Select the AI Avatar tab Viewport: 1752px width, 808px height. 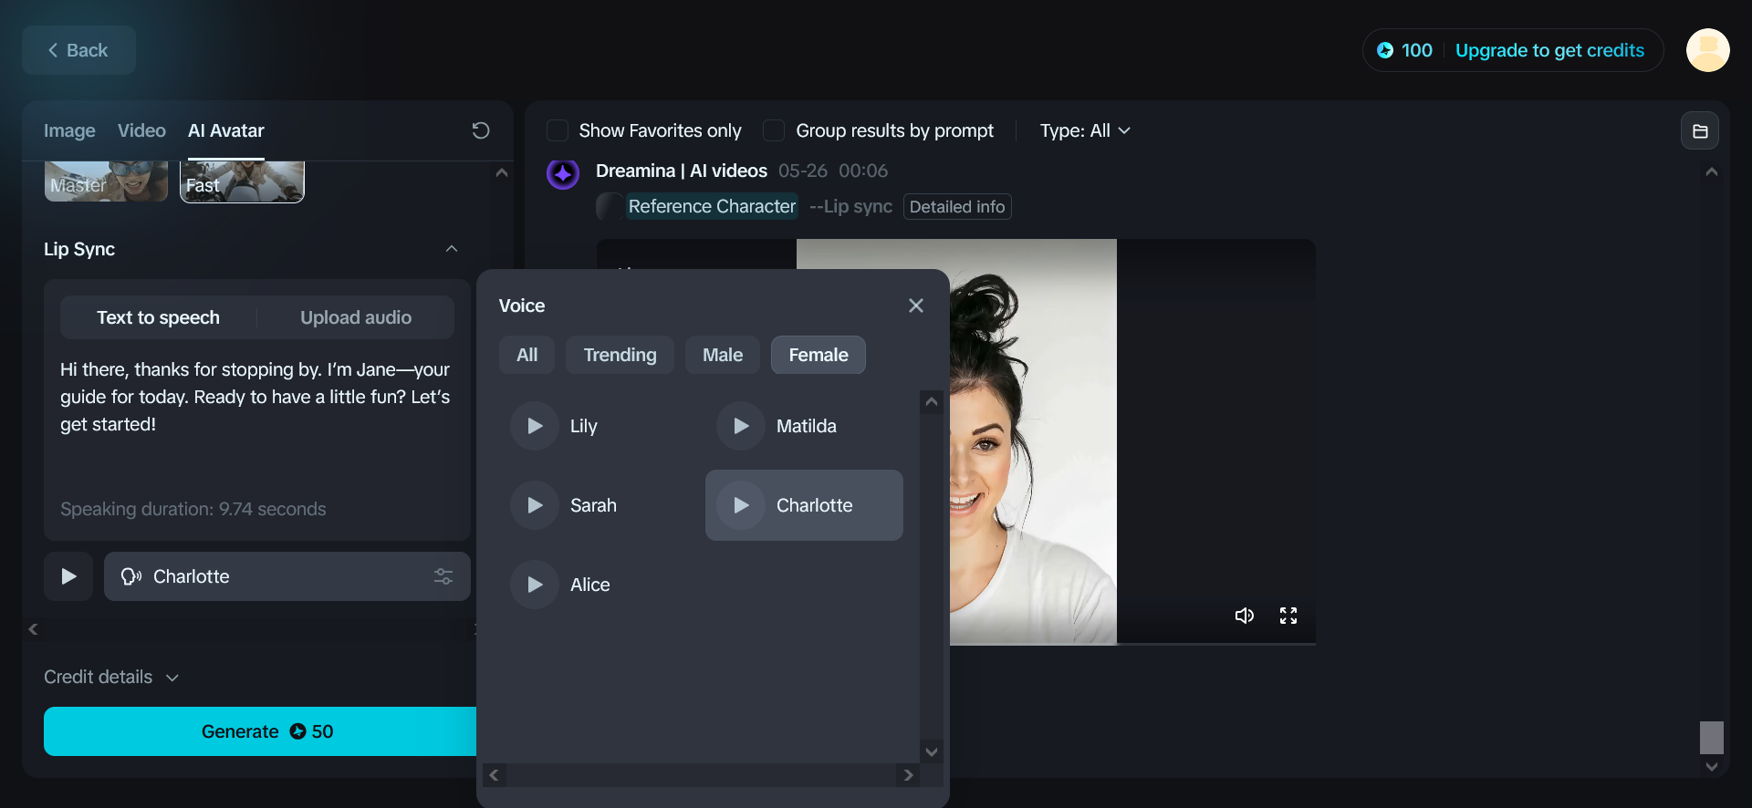click(226, 130)
